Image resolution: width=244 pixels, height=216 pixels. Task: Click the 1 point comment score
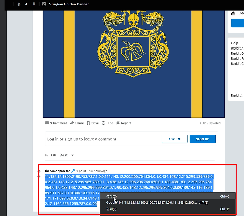[81, 171]
